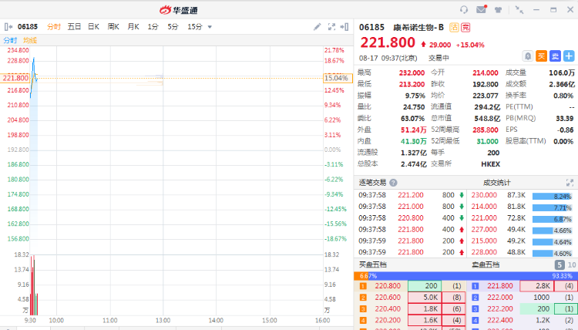
Task: Click the 15.04% percent axis label
Action: pyautogui.click(x=338, y=78)
